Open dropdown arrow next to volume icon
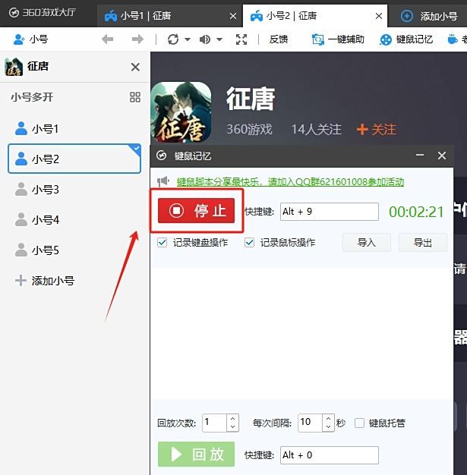This screenshot has height=475, width=467. click(x=219, y=39)
